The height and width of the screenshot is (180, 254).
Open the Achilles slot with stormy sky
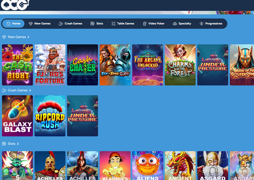(x=83, y=166)
